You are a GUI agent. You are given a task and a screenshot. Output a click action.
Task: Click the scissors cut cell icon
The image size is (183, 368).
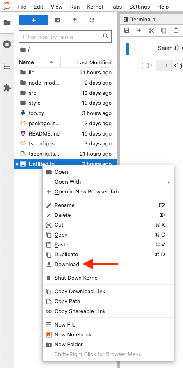151,30
